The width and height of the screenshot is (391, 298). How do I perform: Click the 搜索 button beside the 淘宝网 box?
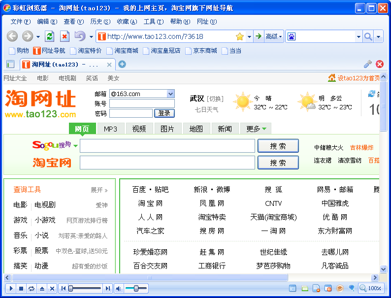click(278, 163)
